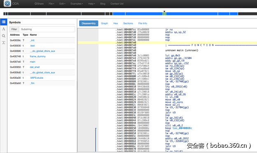Click the Address column header
257x153 pixels.
pos(15,35)
